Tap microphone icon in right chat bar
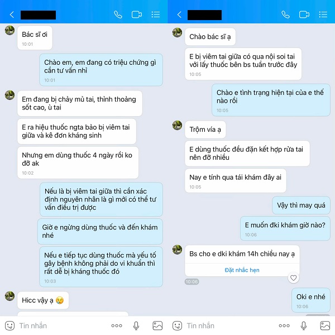 [304, 326]
